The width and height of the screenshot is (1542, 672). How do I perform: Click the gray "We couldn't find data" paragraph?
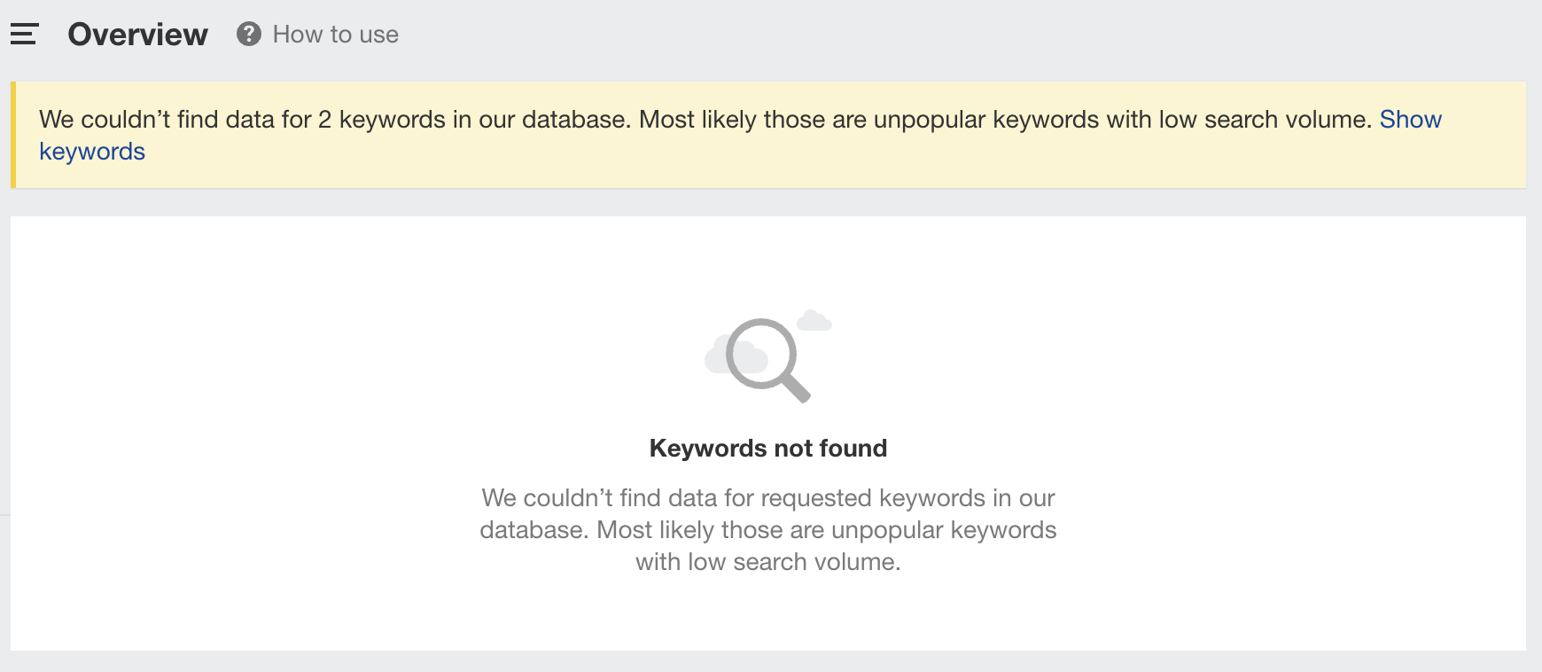pos(767,498)
